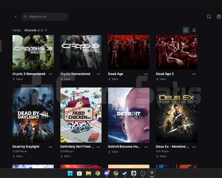Click the 'Definitely Not Fried ...' title

point(77,147)
